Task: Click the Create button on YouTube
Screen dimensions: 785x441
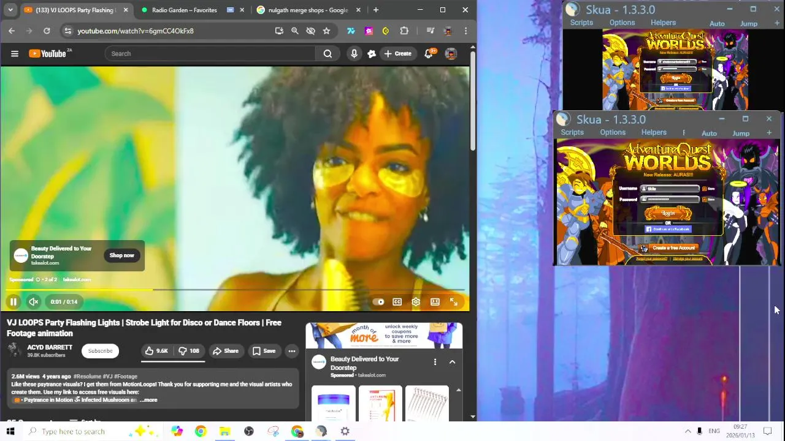Action: 398,54
